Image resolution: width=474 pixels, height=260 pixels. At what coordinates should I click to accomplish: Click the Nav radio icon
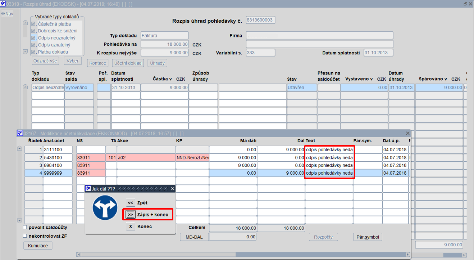point(3,14)
